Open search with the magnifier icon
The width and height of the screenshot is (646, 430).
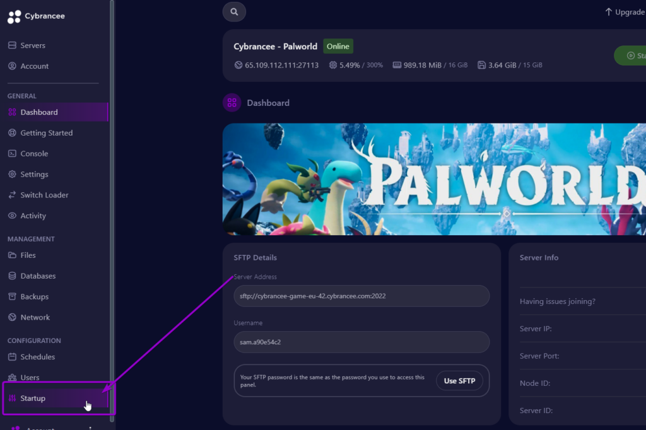point(234,12)
